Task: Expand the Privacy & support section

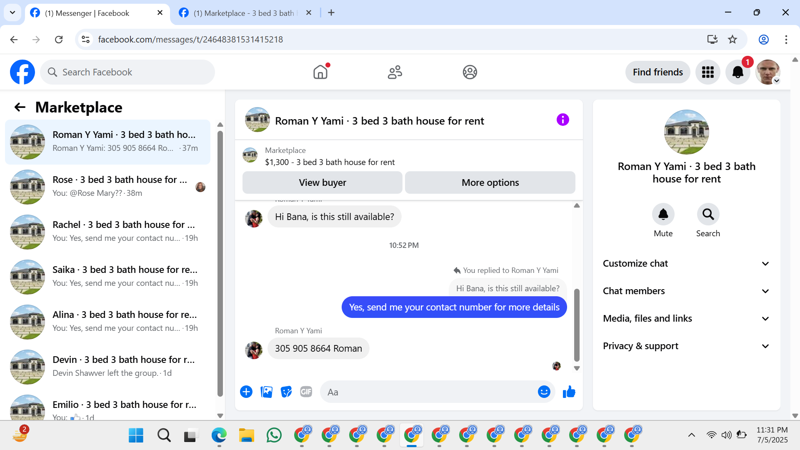Action: click(x=686, y=346)
